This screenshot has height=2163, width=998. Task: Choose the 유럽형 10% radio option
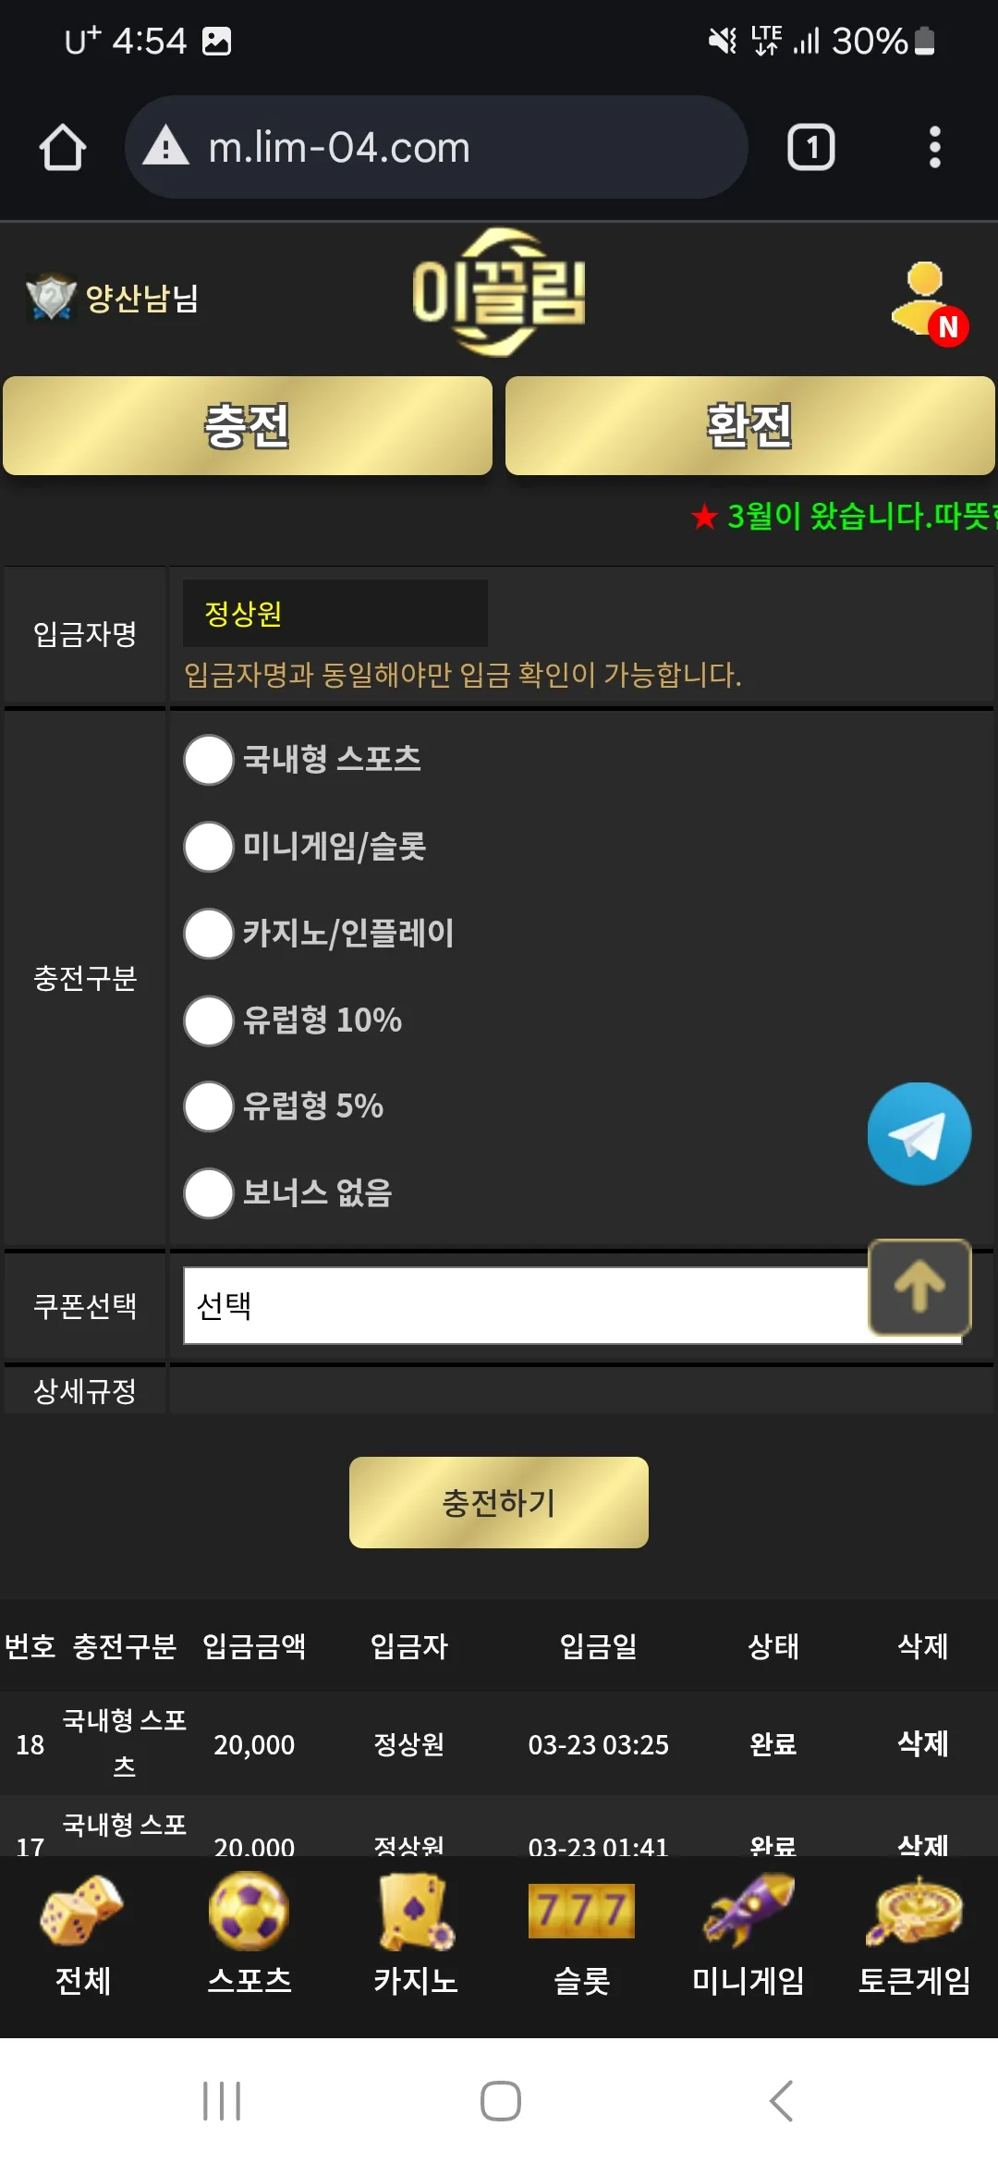[209, 1020]
